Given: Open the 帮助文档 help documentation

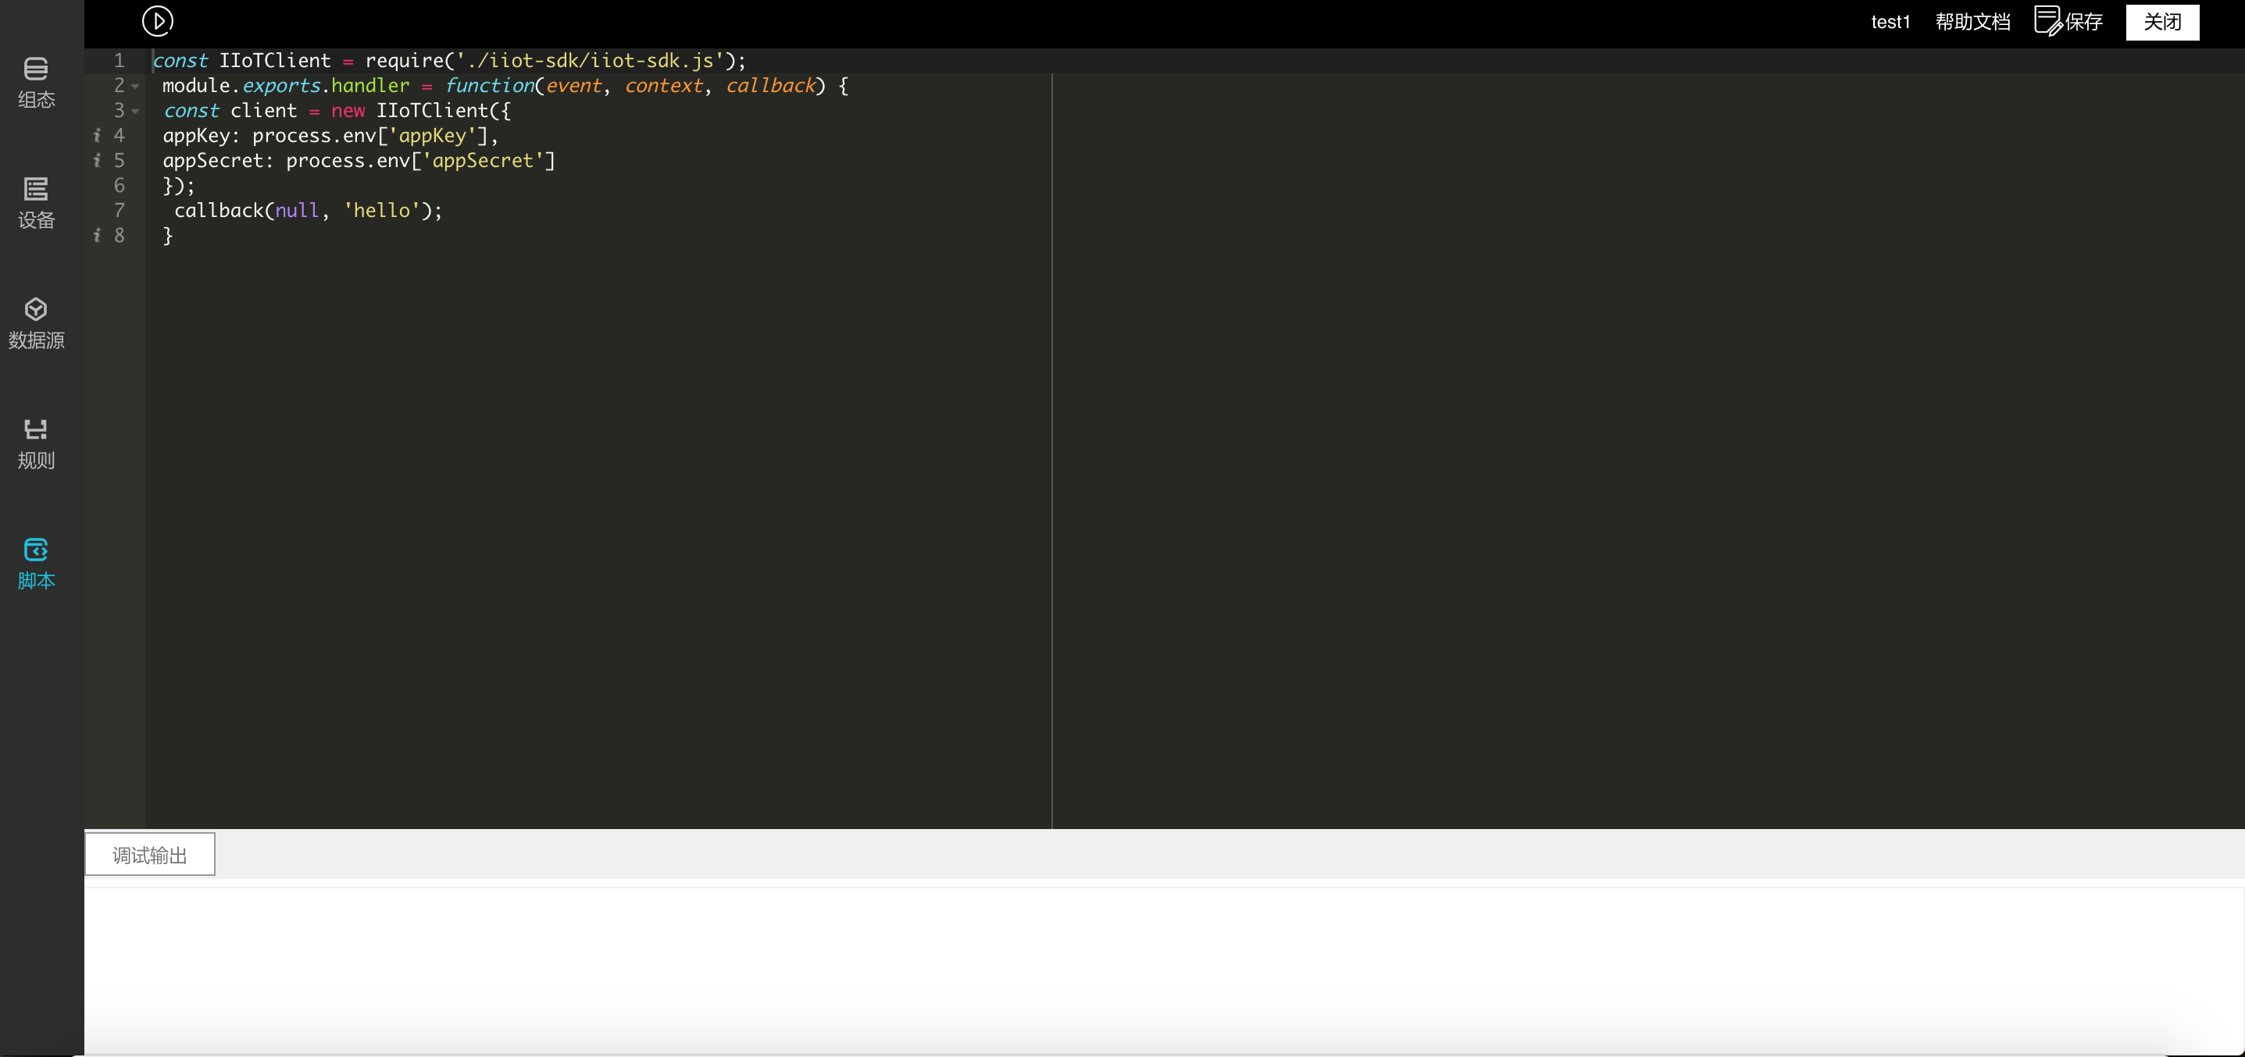Looking at the screenshot, I should [1972, 22].
